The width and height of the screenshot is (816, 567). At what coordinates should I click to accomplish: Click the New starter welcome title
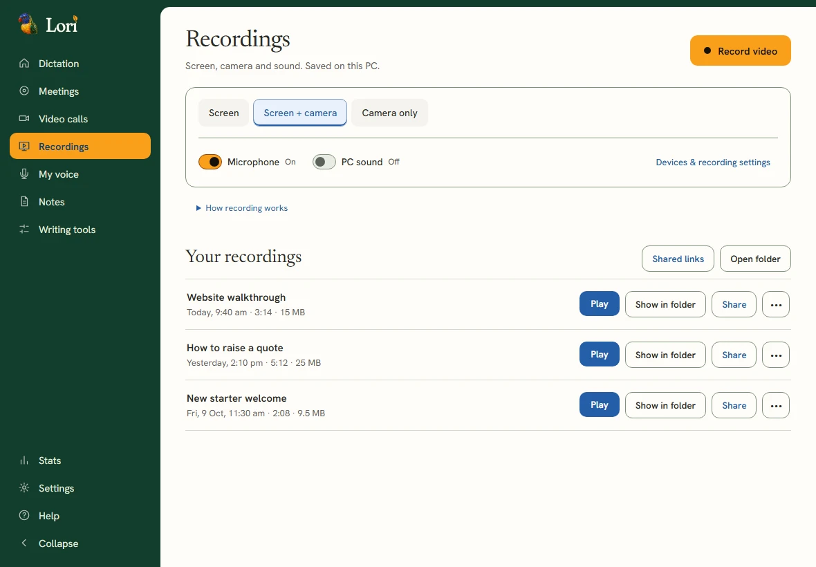click(x=237, y=398)
